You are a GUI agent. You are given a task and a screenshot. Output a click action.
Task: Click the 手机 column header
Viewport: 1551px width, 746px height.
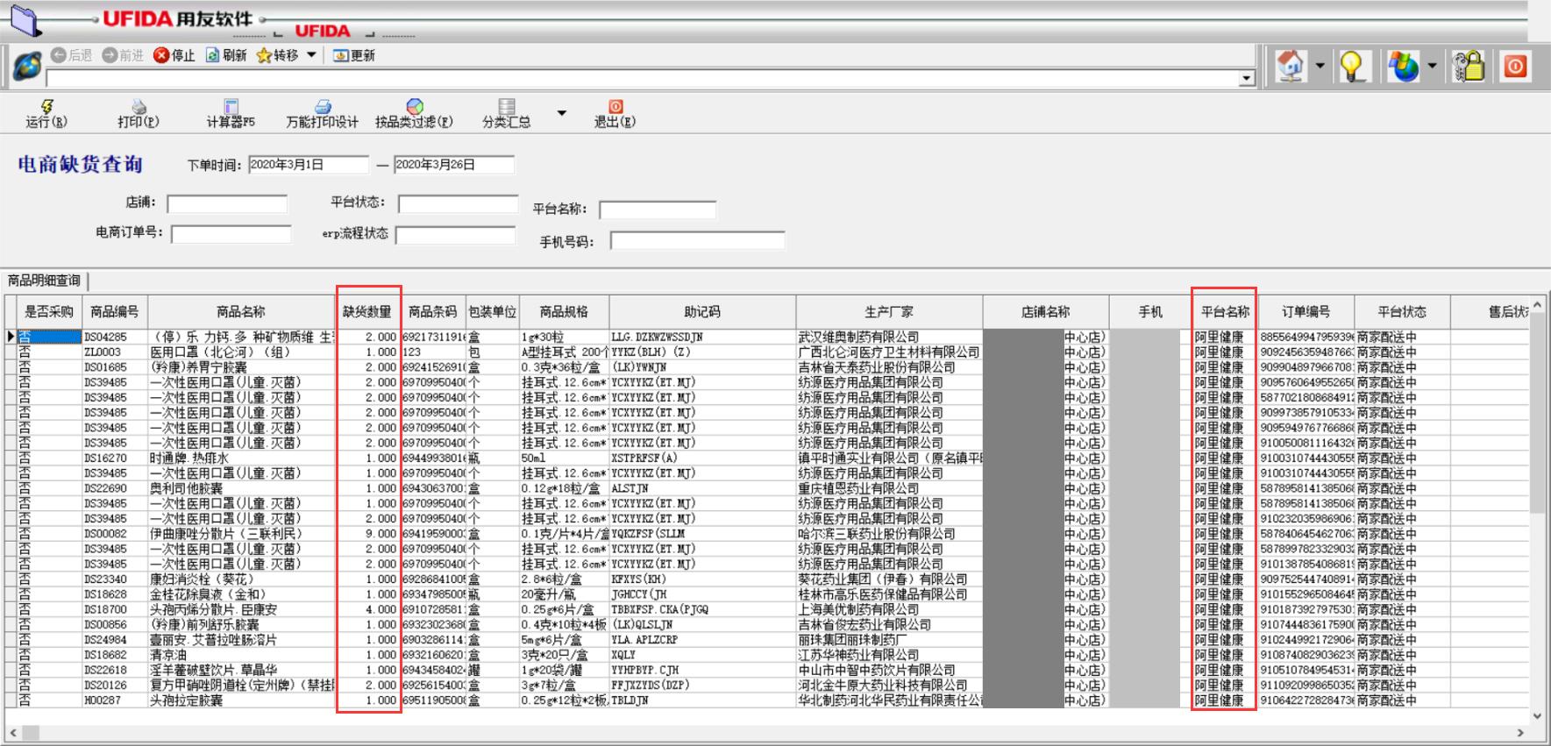[1150, 312]
